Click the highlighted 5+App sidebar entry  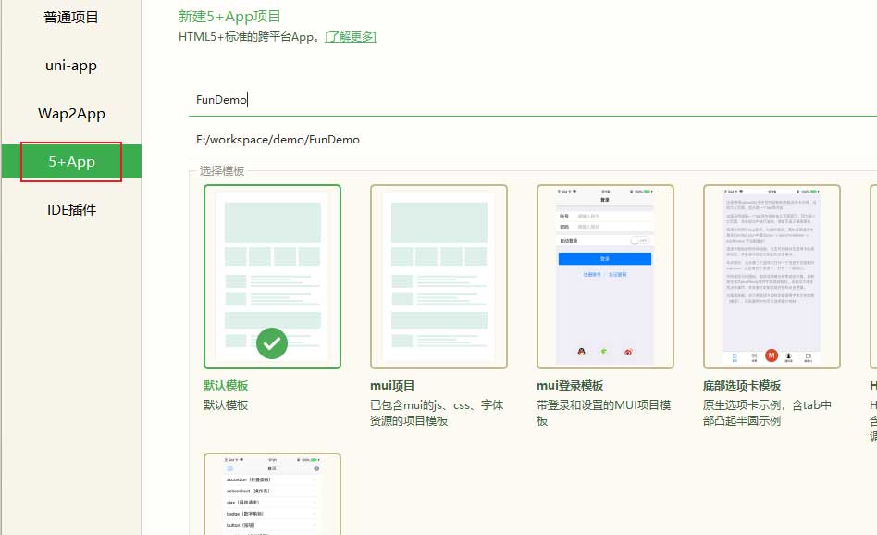click(70, 161)
